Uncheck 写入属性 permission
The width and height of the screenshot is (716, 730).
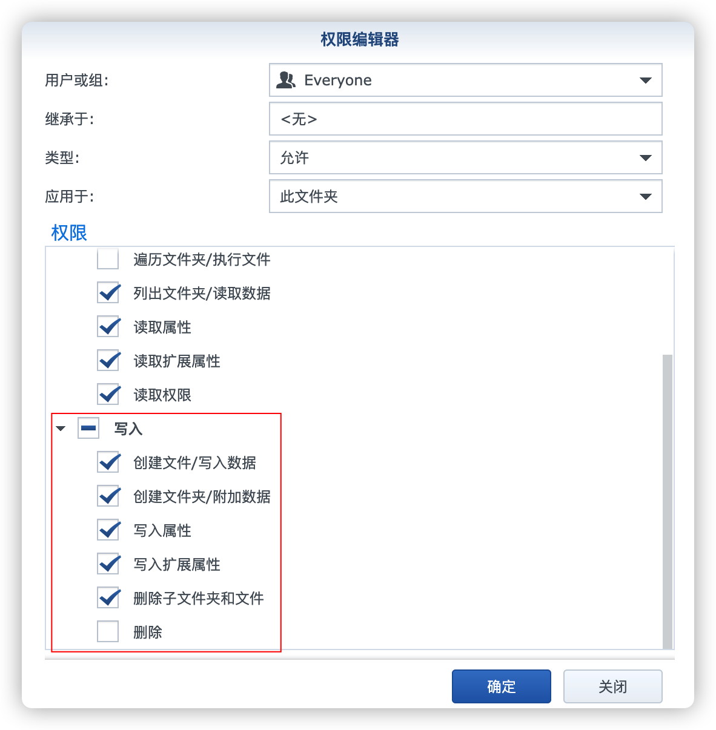pyautogui.click(x=108, y=530)
